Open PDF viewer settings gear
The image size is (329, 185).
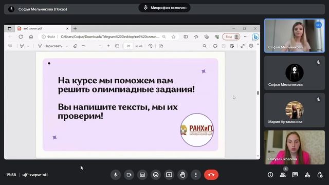point(251,46)
